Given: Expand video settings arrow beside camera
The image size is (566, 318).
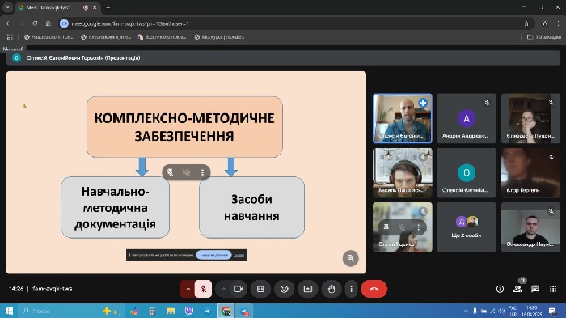Looking at the screenshot, I should (x=223, y=289).
